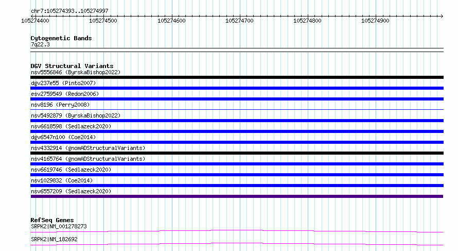
Task: Click the black bar under nsv5556846
Action: (x=237, y=77)
